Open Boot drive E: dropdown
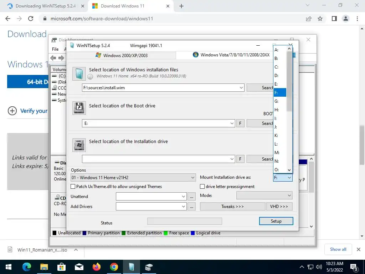The width and height of the screenshot is (365, 274). point(232,123)
